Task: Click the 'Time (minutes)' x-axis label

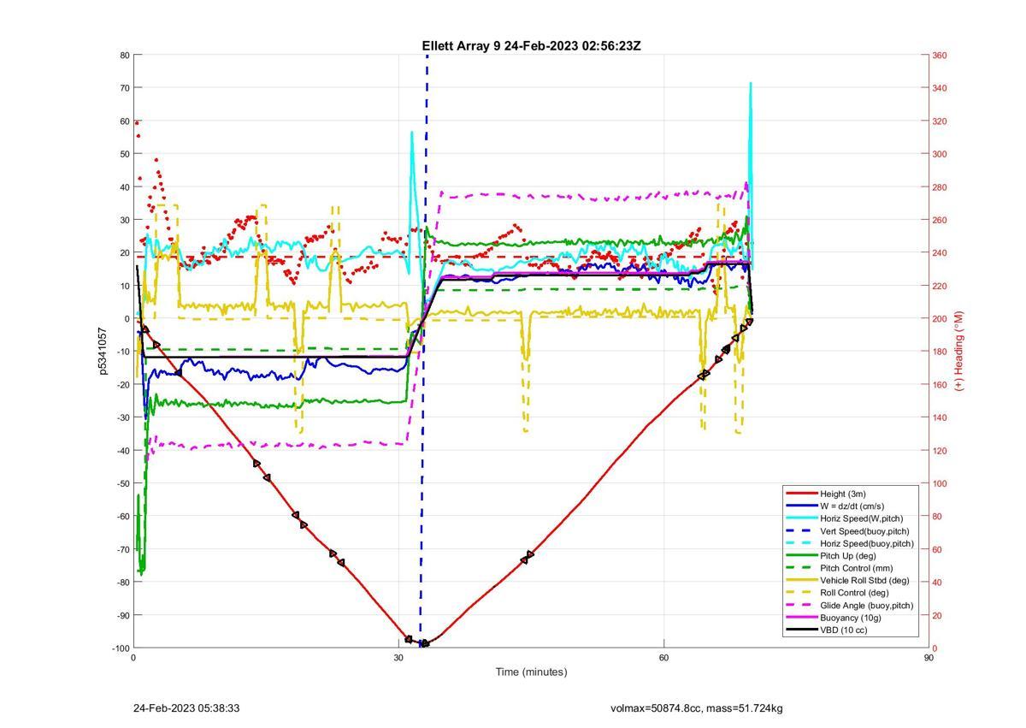Action: [x=531, y=672]
